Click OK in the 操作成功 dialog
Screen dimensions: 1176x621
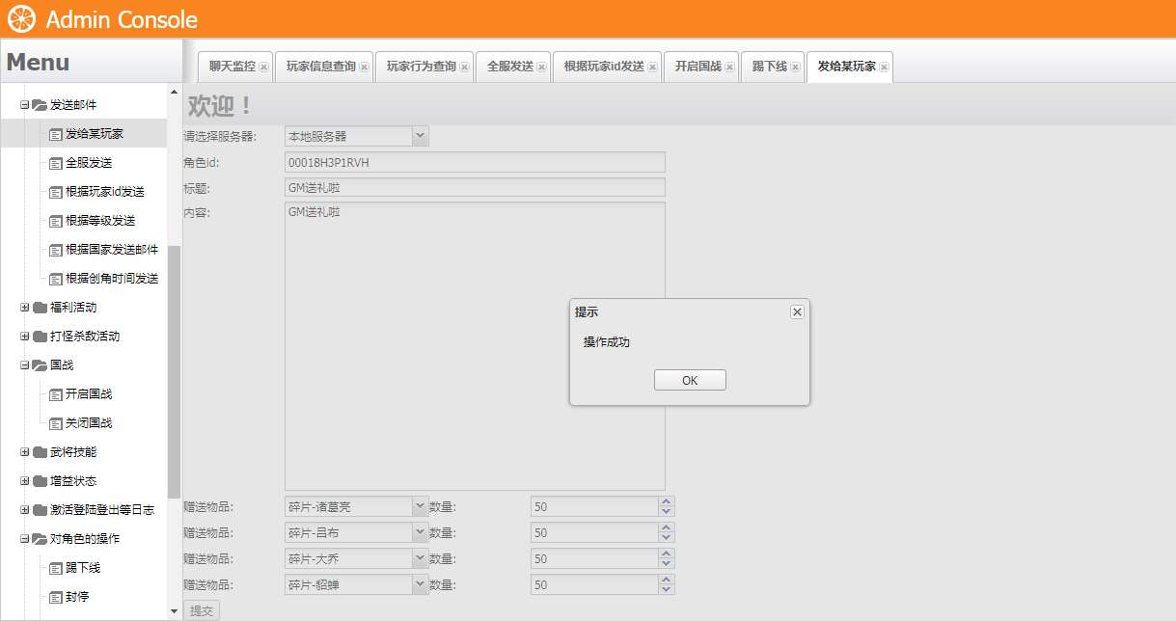pyautogui.click(x=689, y=379)
